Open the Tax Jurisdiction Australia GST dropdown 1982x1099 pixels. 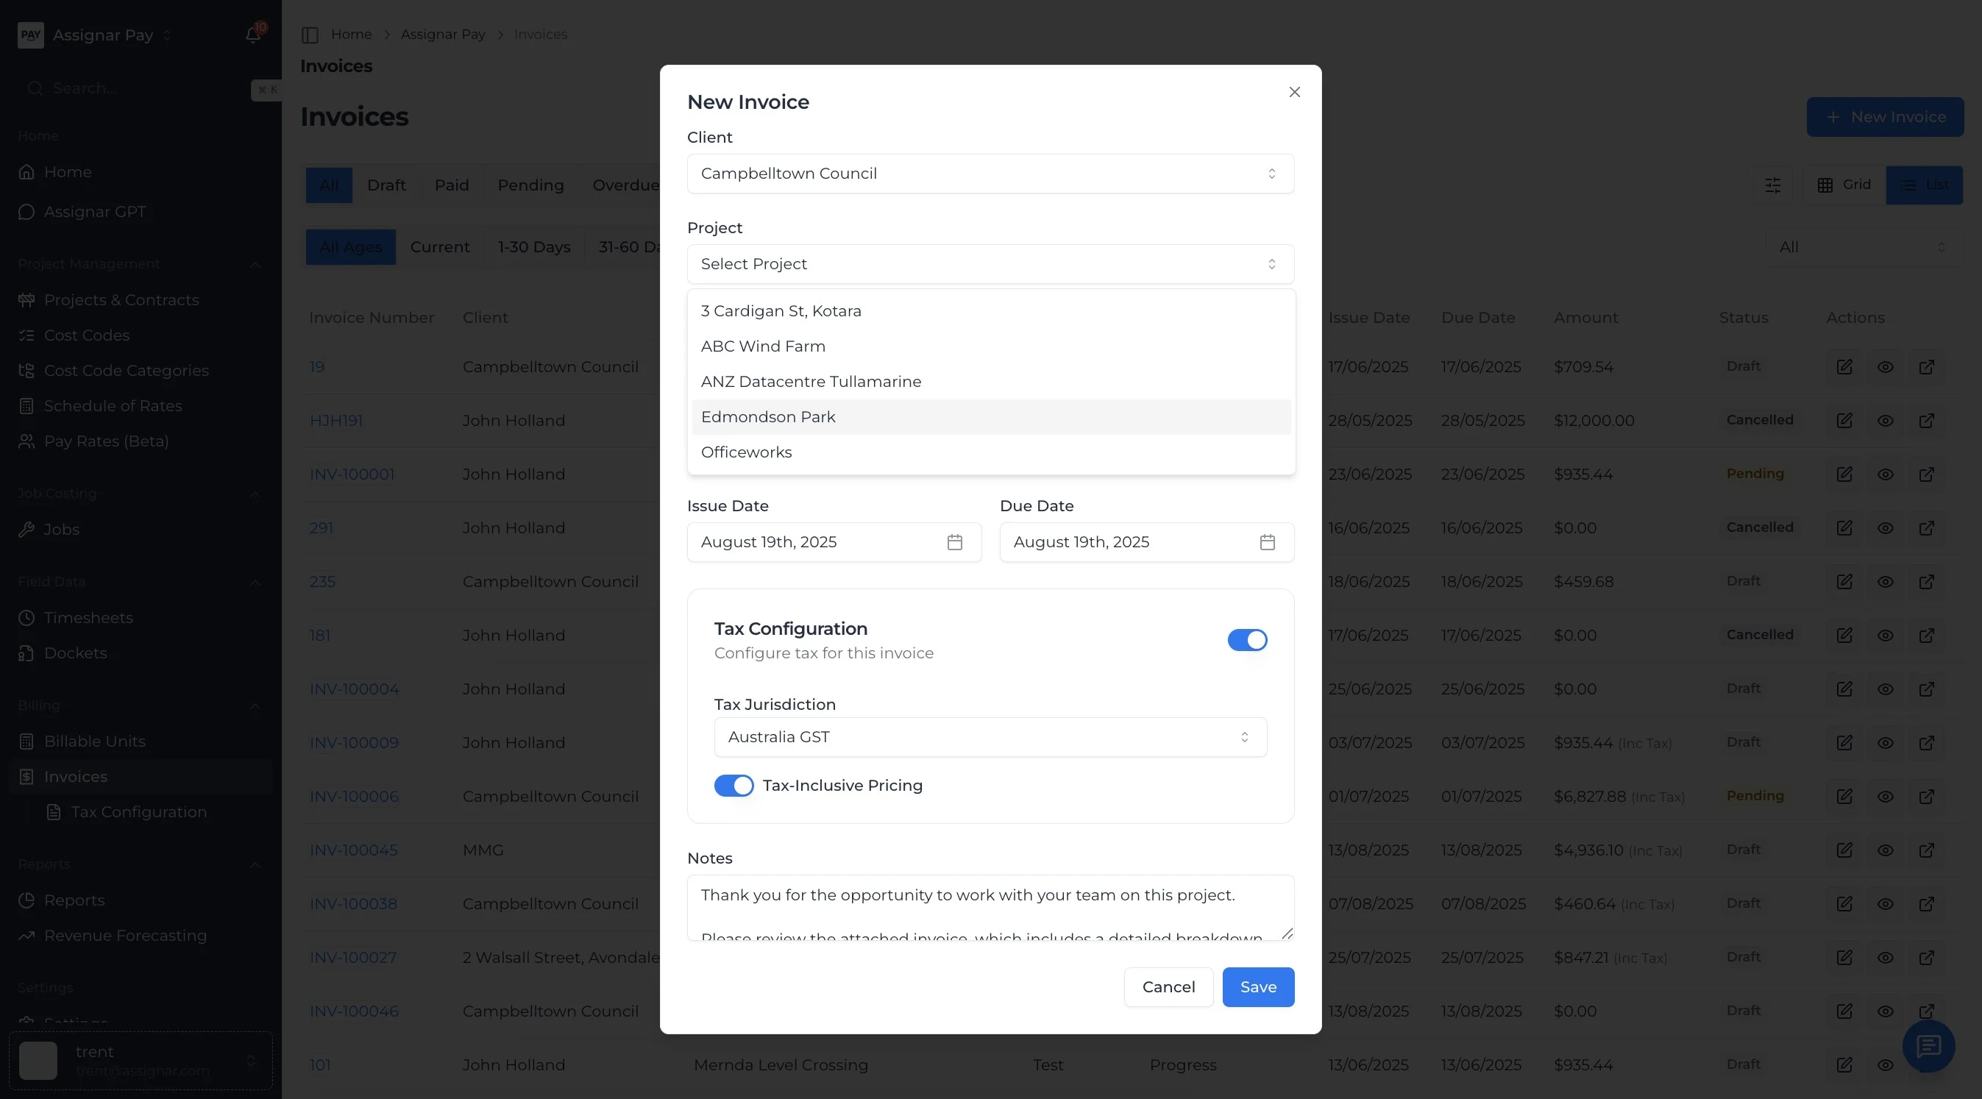990,737
